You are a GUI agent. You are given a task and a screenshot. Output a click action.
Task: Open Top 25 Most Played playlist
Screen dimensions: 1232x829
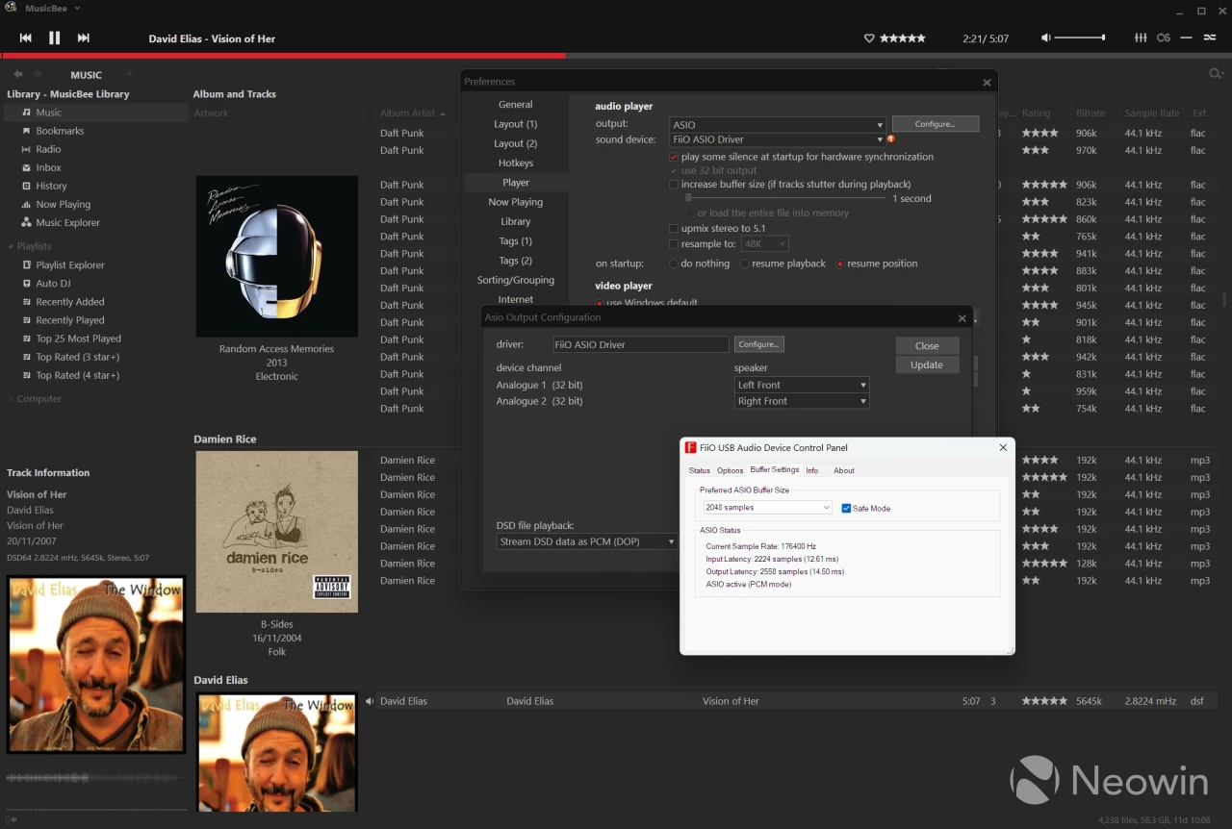click(x=78, y=339)
